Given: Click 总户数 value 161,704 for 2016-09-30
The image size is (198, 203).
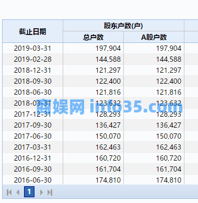Looking at the screenshot, I should pyautogui.click(x=108, y=169).
